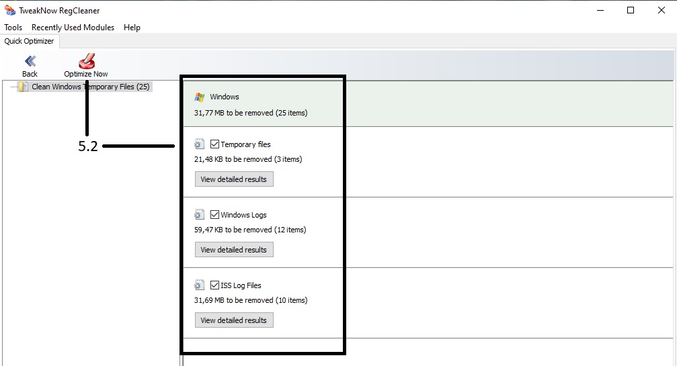View detailed results for ISS Log Files
Image resolution: width=677 pixels, height=366 pixels.
pos(234,320)
